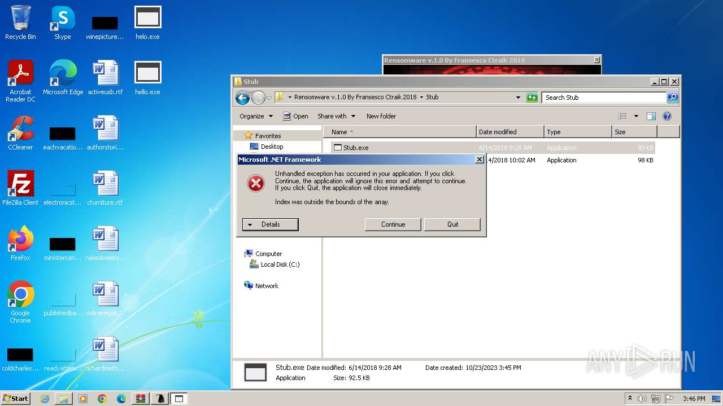723x406 pixels.
Task: Click Continue in .NET Framework error dialog
Action: [393, 224]
